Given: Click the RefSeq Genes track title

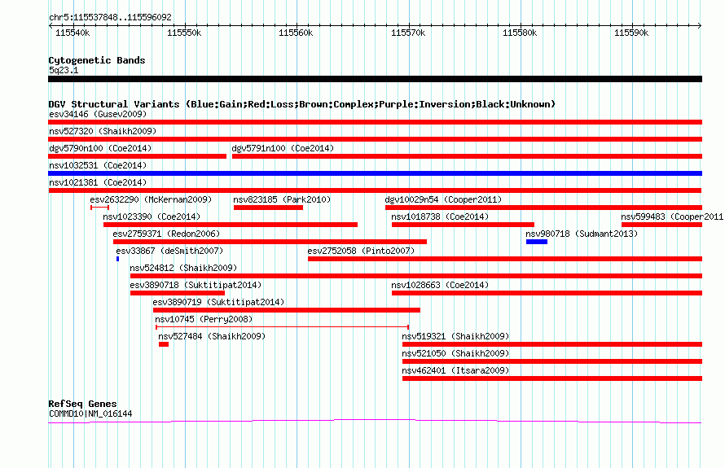Looking at the screenshot, I should 83,404.
